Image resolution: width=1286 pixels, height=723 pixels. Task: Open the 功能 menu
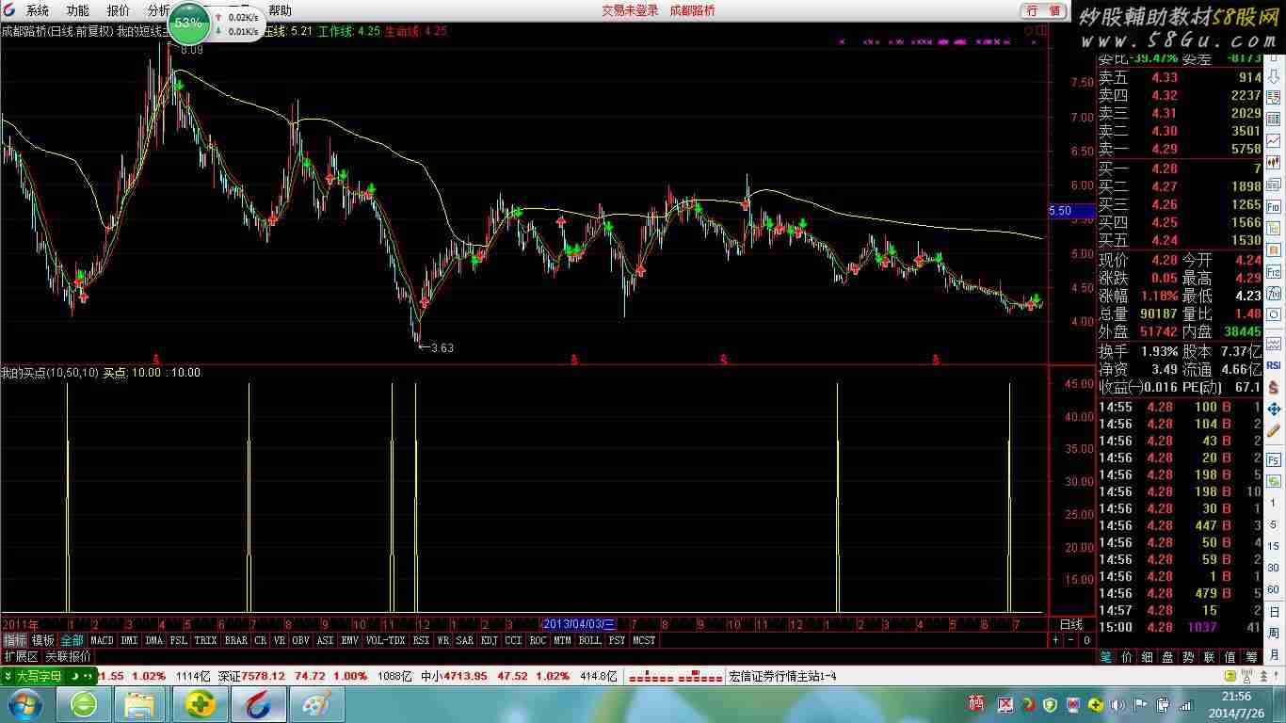click(78, 10)
